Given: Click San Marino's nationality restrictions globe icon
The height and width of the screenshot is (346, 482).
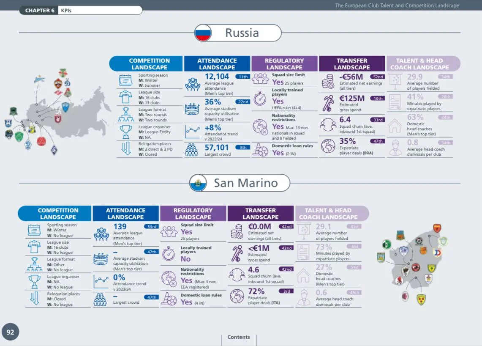Looking at the screenshot, I should 169,278.
